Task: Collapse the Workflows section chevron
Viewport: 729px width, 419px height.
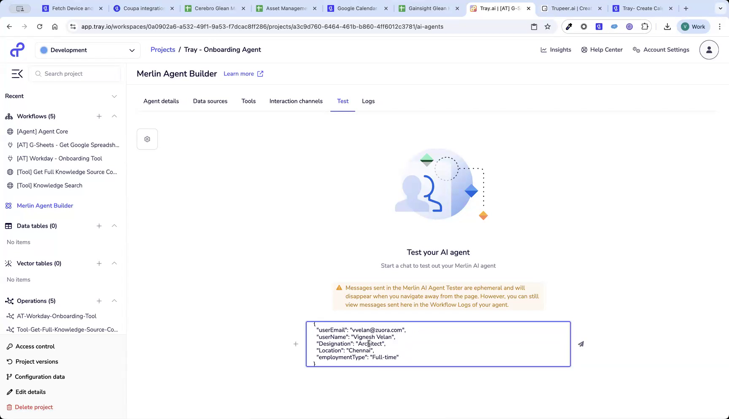Action: (x=114, y=116)
